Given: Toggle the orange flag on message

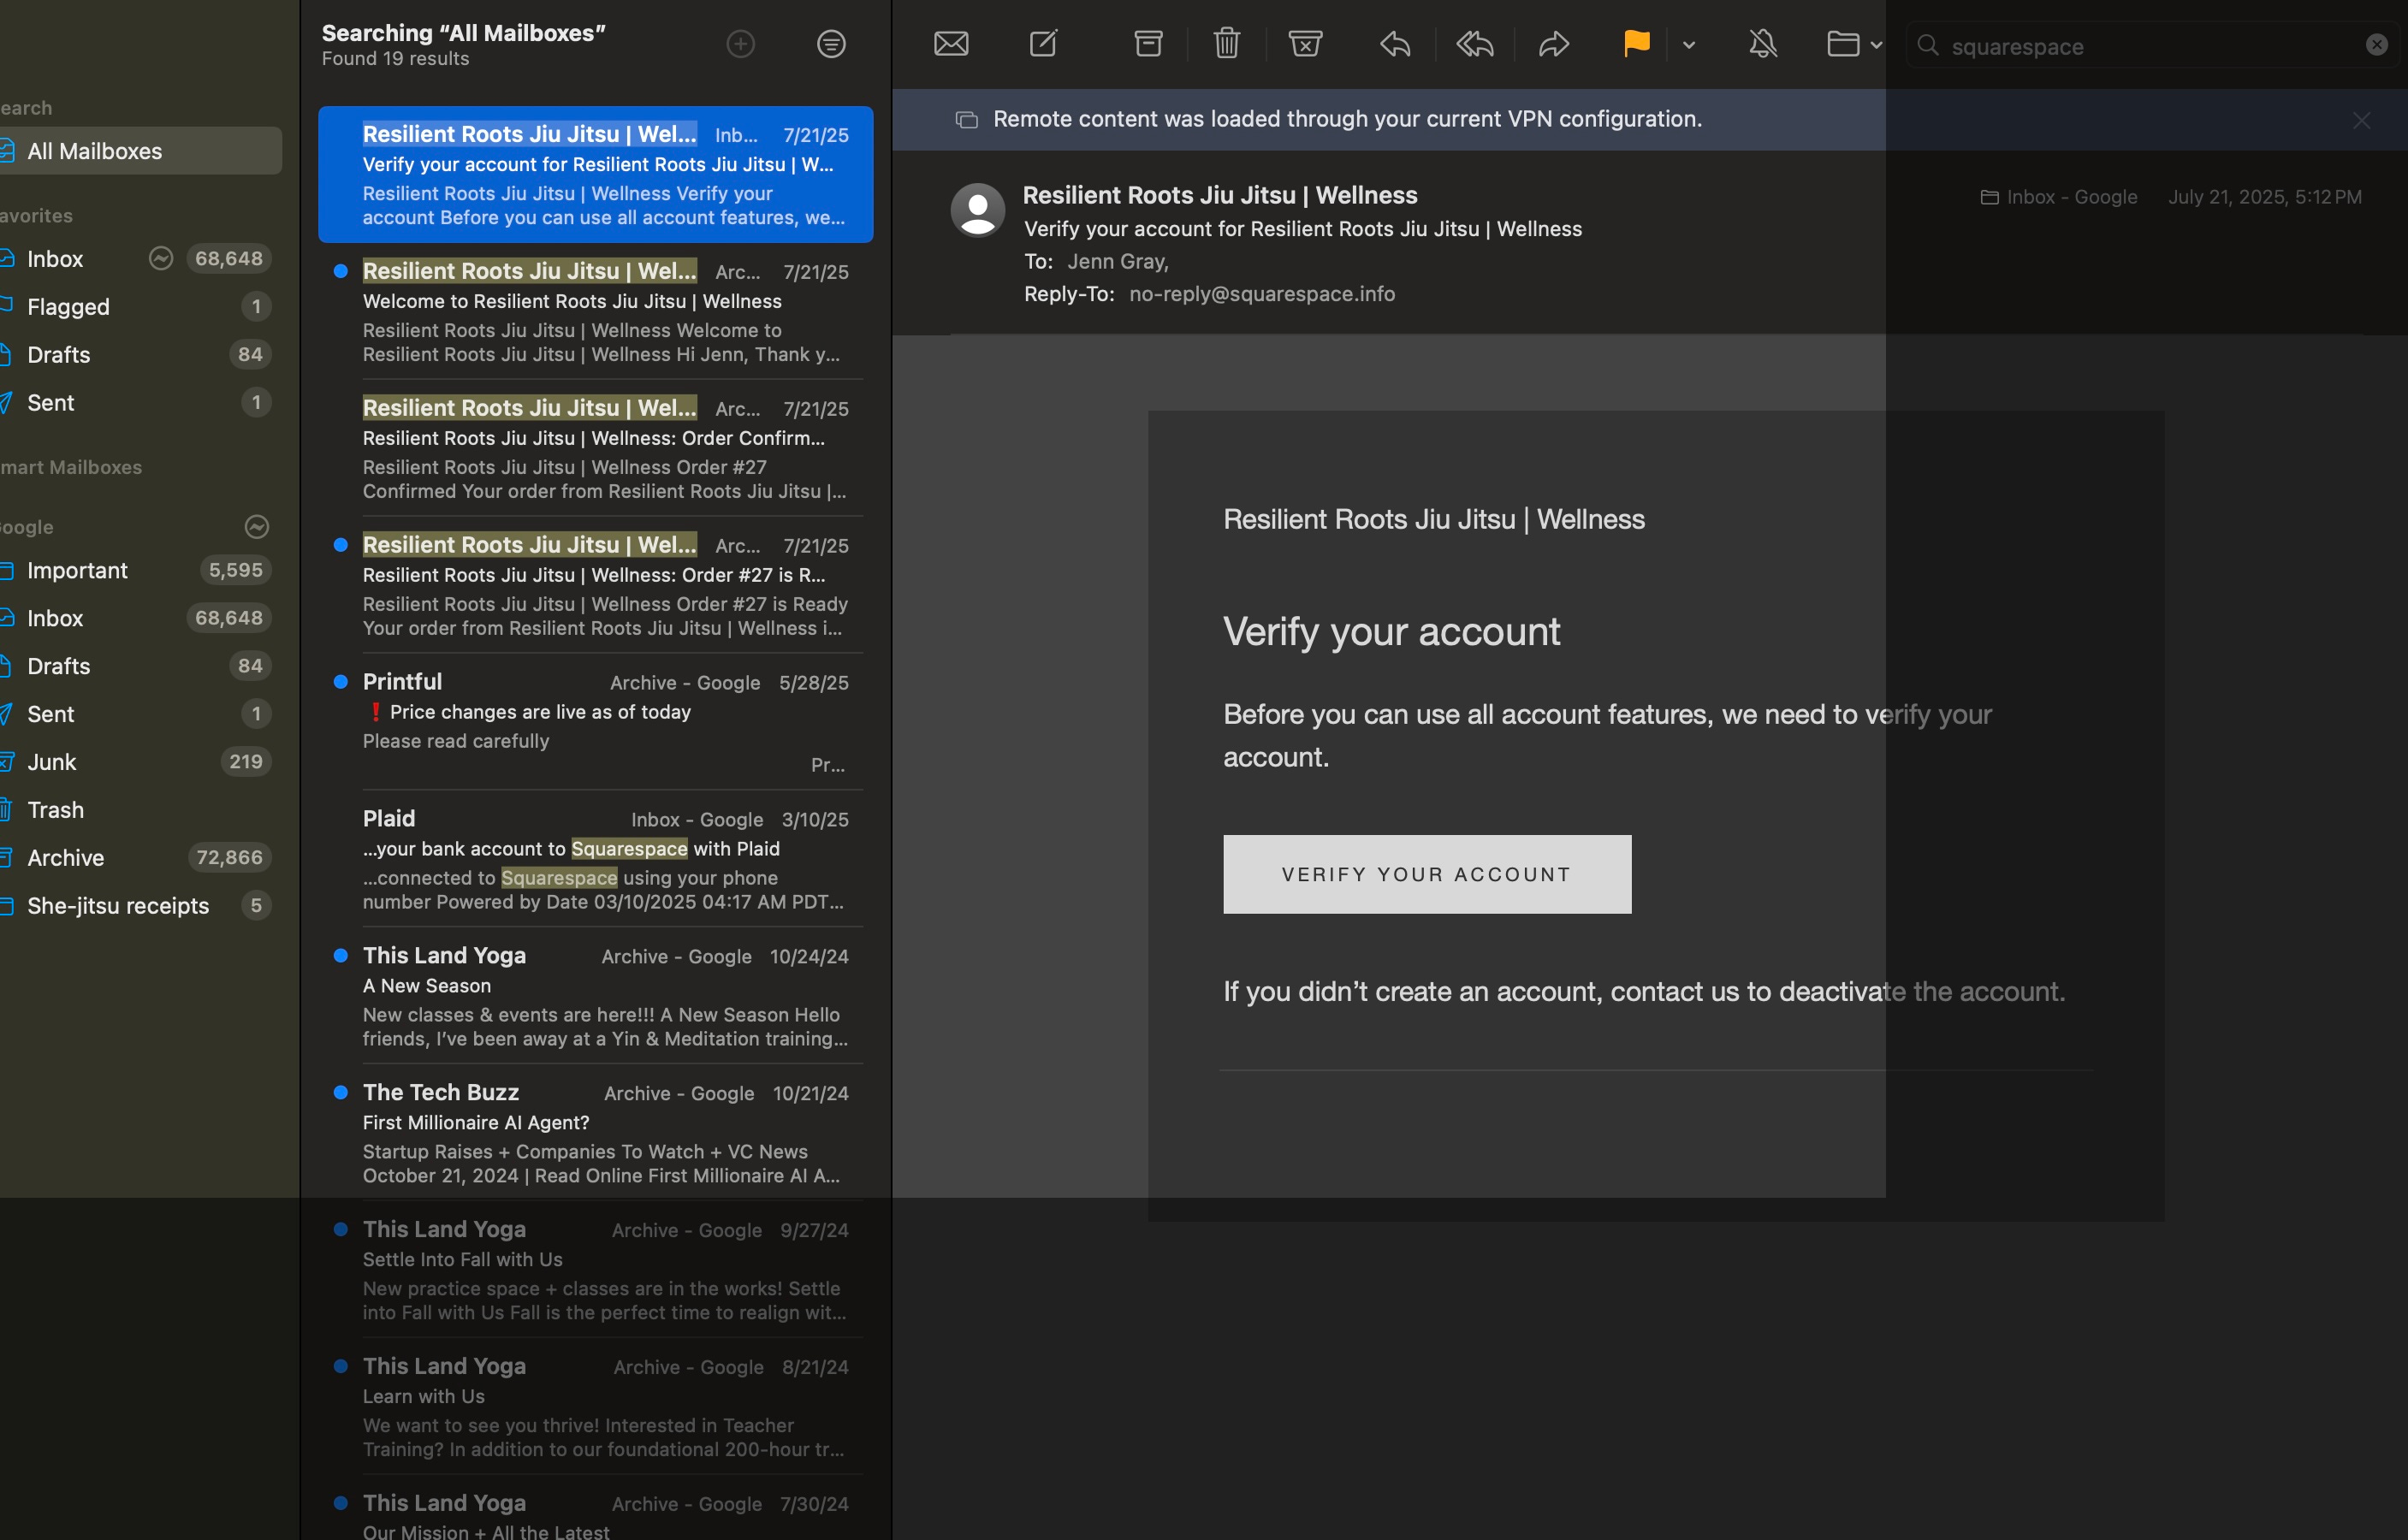Looking at the screenshot, I should [x=1636, y=44].
